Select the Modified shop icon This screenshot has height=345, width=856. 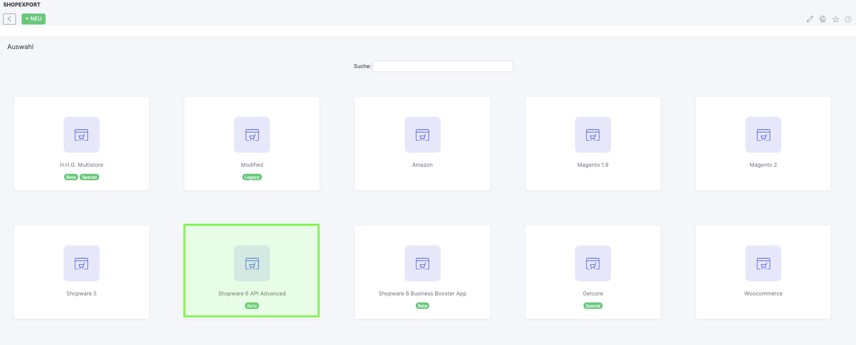252,135
